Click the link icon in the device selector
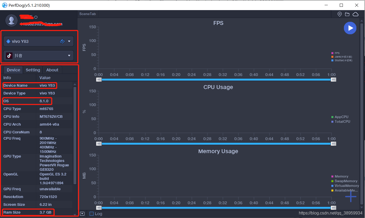Image resolution: width=365 pixels, height=218 pixels. (x=62, y=41)
